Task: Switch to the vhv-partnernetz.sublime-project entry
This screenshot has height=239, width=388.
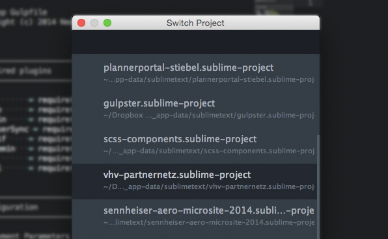Action: click(x=195, y=181)
